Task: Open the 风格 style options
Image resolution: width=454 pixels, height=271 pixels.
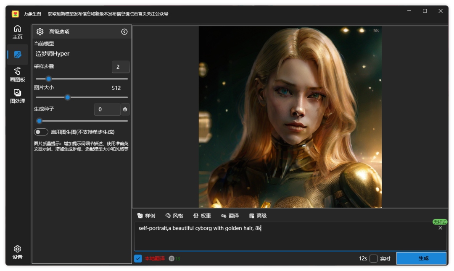Action: tap(174, 216)
